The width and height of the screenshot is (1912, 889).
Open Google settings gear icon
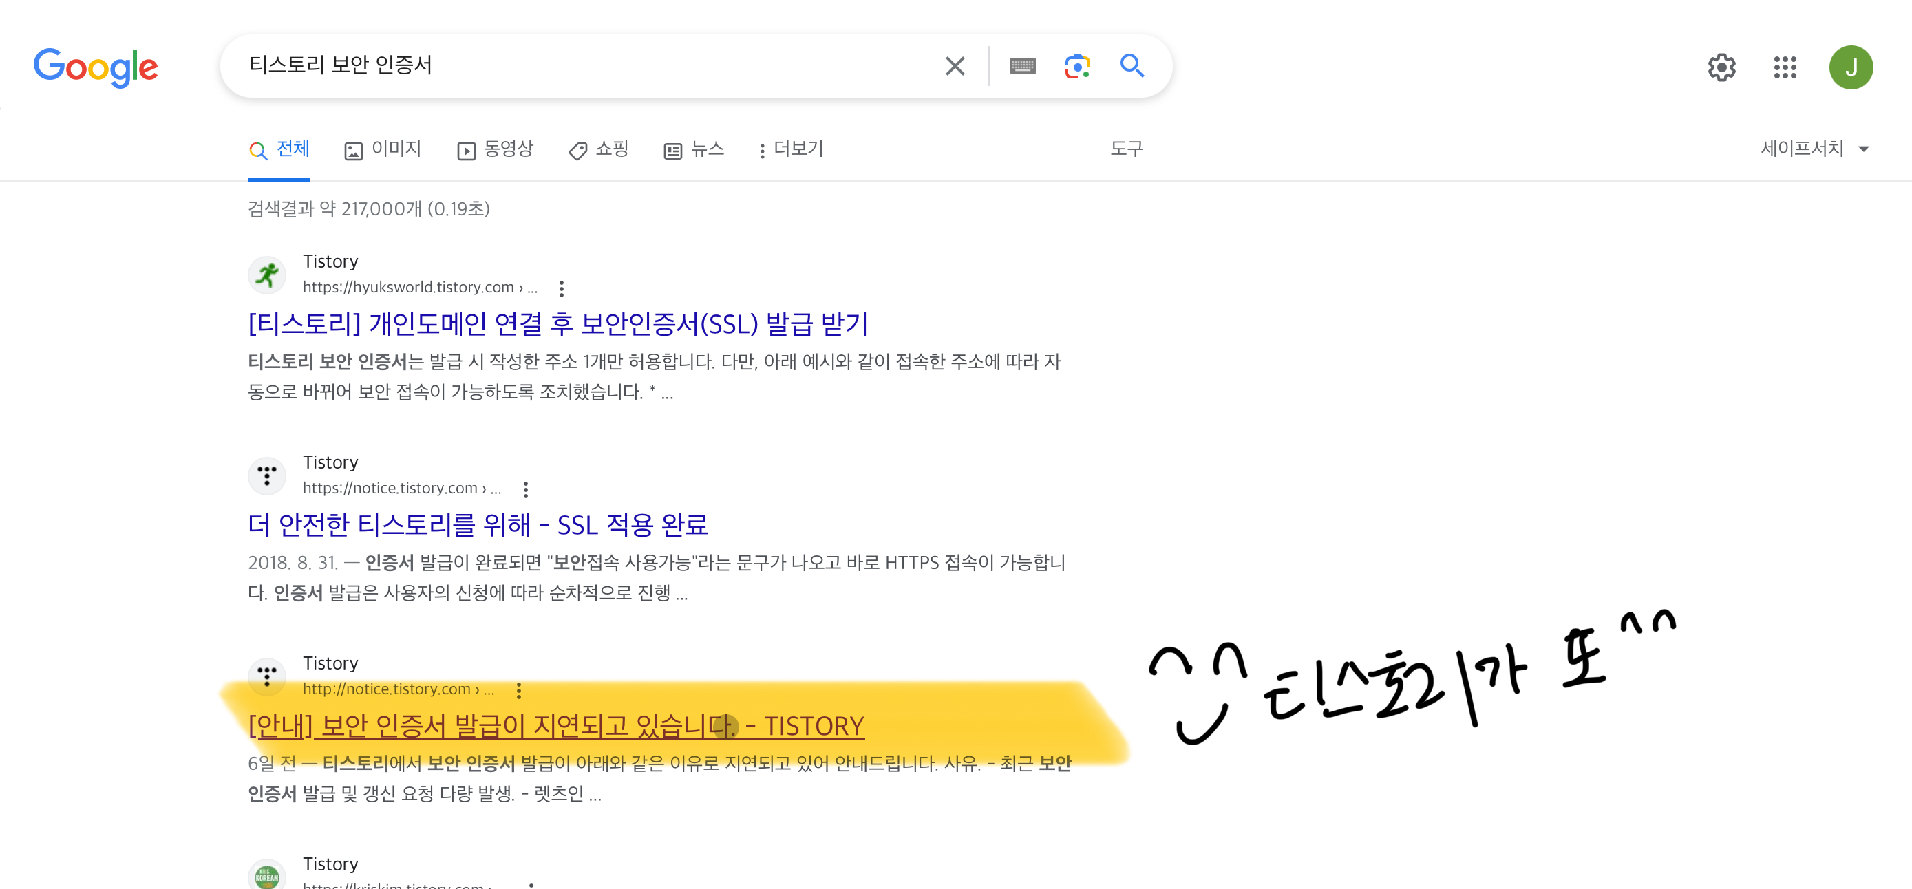[1721, 67]
